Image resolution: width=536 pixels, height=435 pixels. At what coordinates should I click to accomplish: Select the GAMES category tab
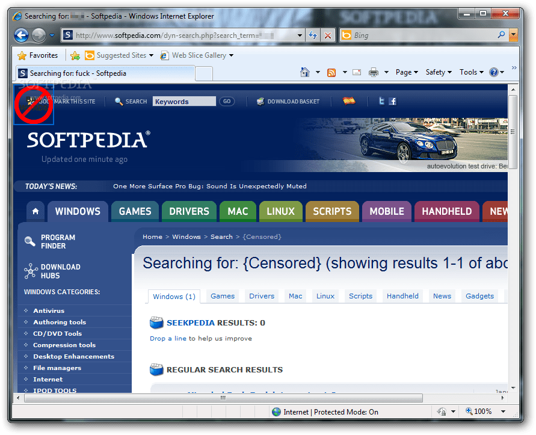135,211
